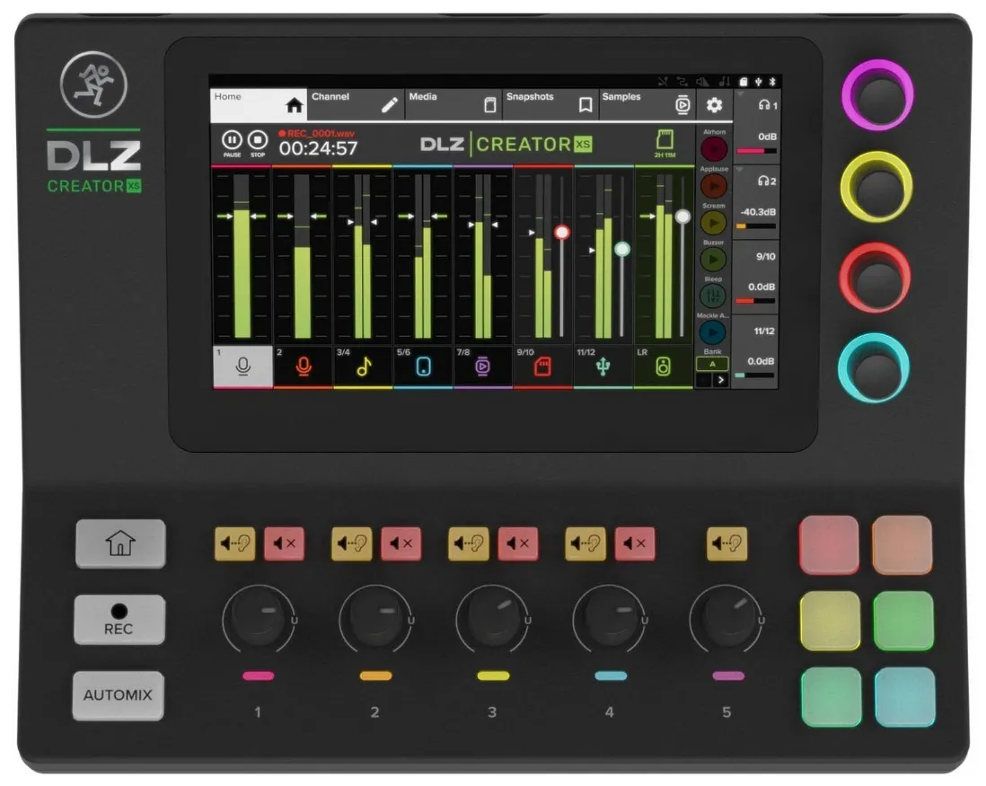Open the settings gear on the touchscreen
Screen dimensions: 986x786
pos(714,106)
